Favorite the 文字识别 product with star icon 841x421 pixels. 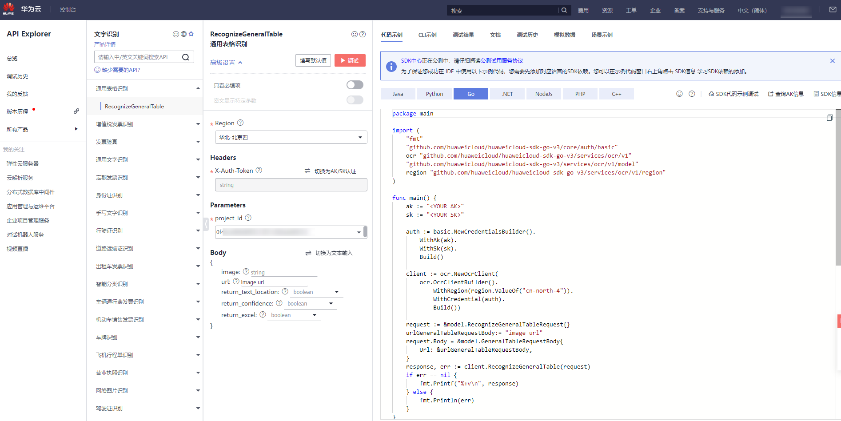pyautogui.click(x=191, y=34)
